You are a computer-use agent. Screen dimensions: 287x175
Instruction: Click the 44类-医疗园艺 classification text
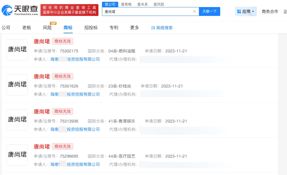(x=122, y=156)
